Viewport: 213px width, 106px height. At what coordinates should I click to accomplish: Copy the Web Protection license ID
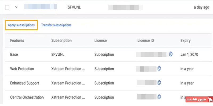click(159, 68)
